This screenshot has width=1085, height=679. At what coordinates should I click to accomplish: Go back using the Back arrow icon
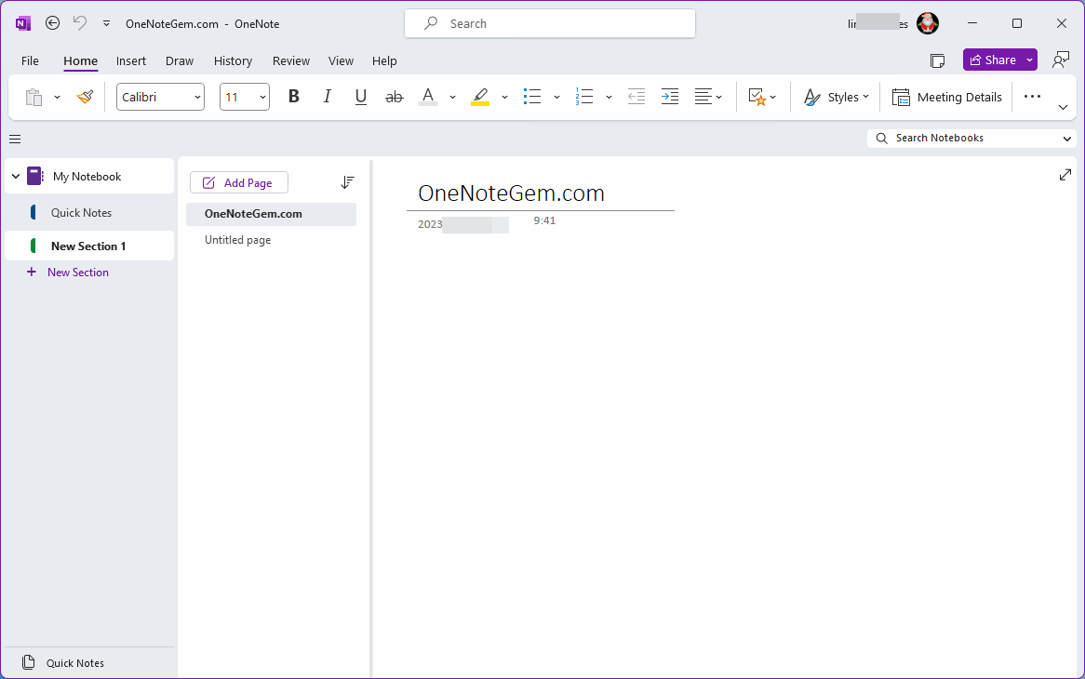(53, 23)
